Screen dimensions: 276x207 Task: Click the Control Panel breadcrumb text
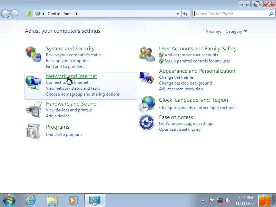(60, 14)
